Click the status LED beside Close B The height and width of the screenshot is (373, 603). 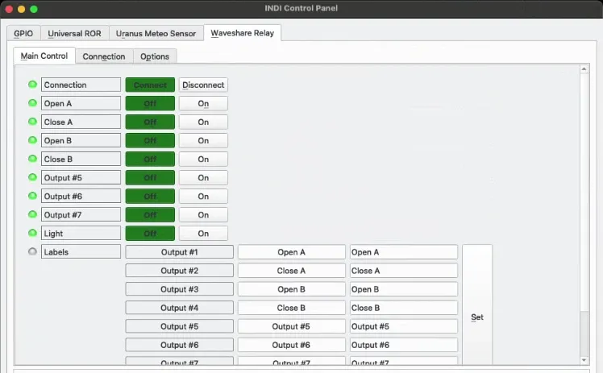33,159
